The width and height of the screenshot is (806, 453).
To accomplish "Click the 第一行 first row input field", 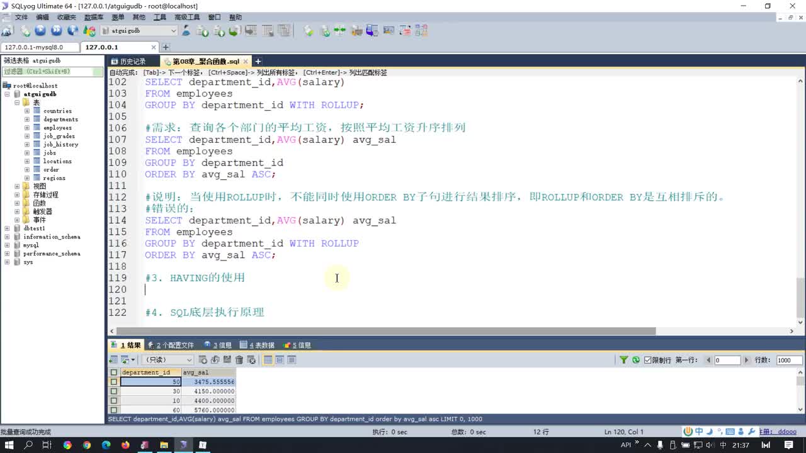I will coord(727,360).
